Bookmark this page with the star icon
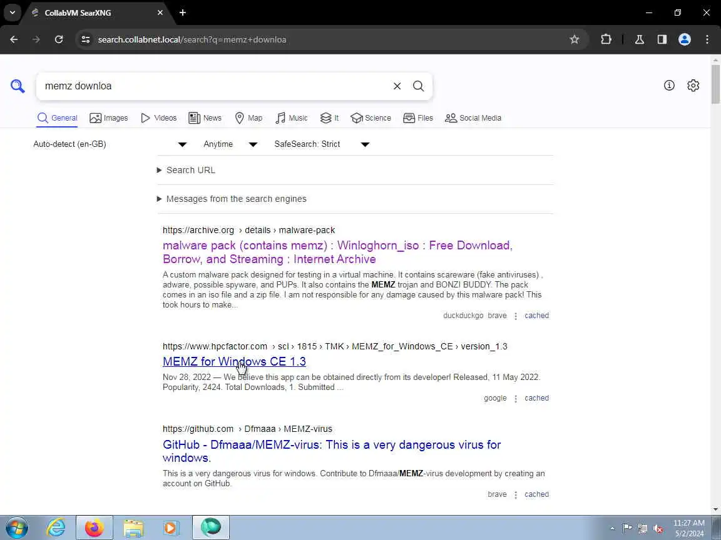 coord(575,39)
